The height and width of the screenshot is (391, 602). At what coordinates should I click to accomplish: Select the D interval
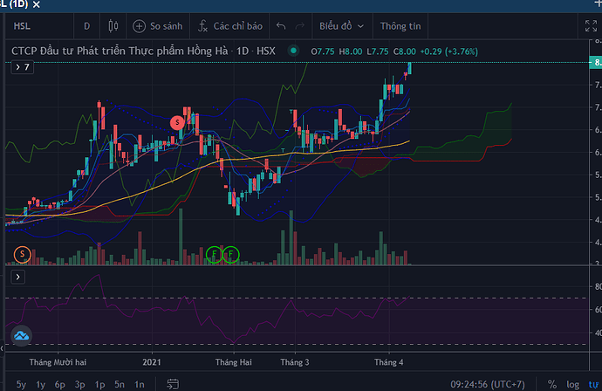coord(86,26)
